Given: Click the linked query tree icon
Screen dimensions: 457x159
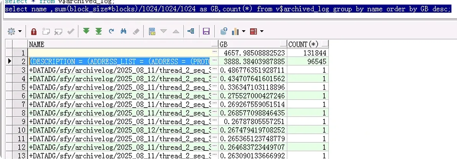Looking at the screenshot, I should [191, 31].
